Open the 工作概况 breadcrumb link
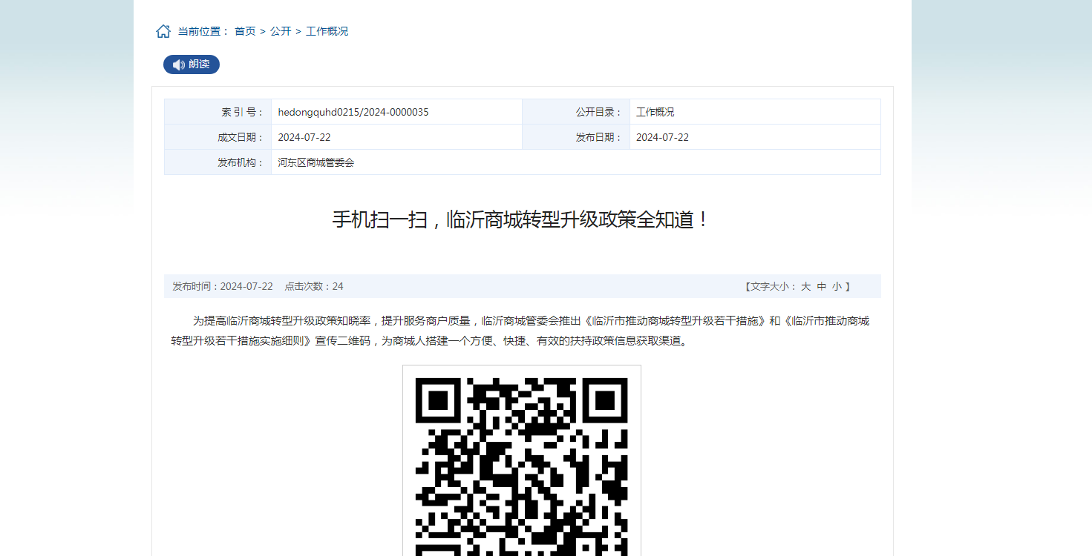 (327, 31)
